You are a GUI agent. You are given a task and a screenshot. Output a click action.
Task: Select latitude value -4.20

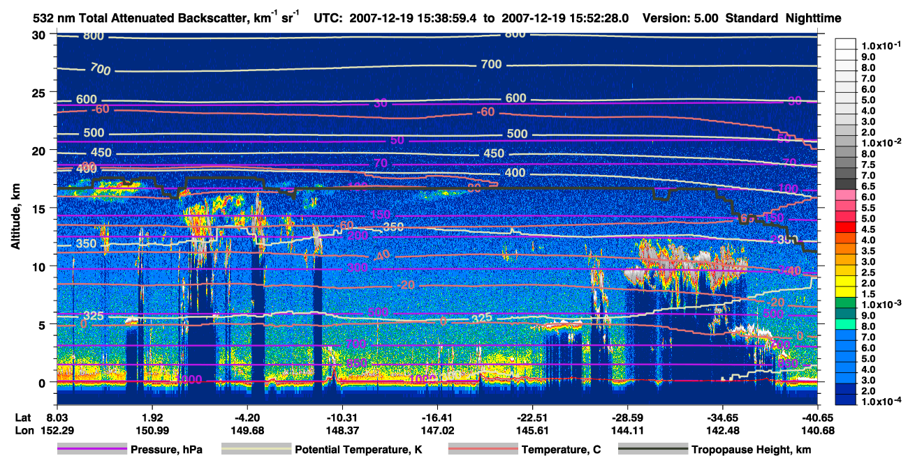247,418
